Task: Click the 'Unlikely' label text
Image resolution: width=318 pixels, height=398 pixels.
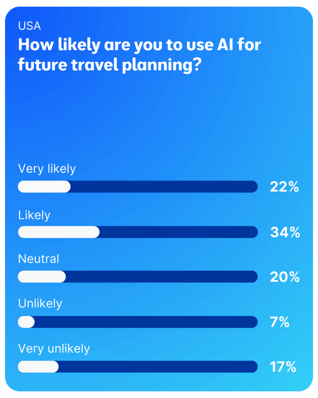Action: point(40,304)
